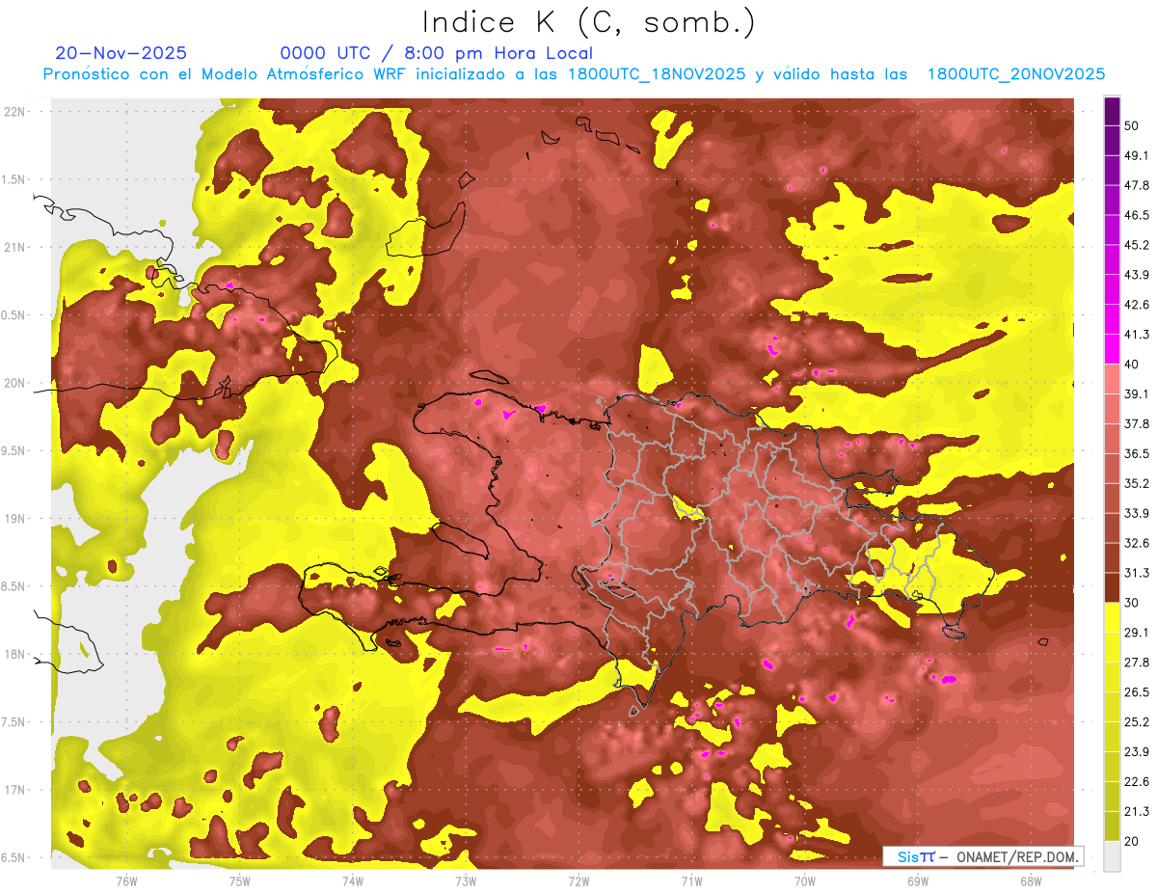Click the '33.9' color bar label
This screenshot has width=1157, height=894.
click(1137, 513)
